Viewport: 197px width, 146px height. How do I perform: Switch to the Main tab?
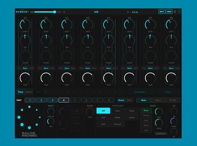(143, 100)
